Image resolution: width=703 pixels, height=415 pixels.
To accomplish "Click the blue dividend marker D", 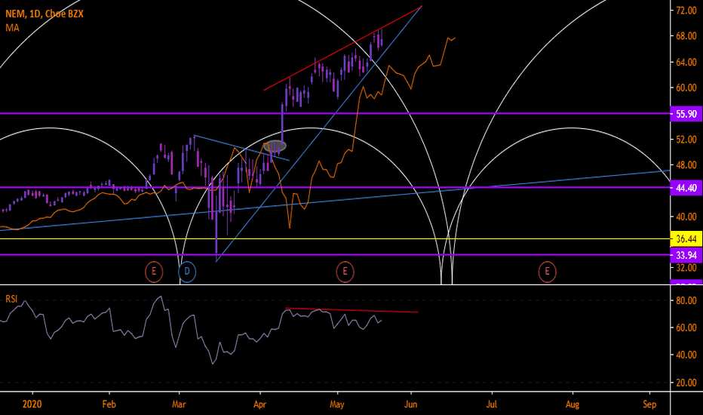I will pos(187,272).
